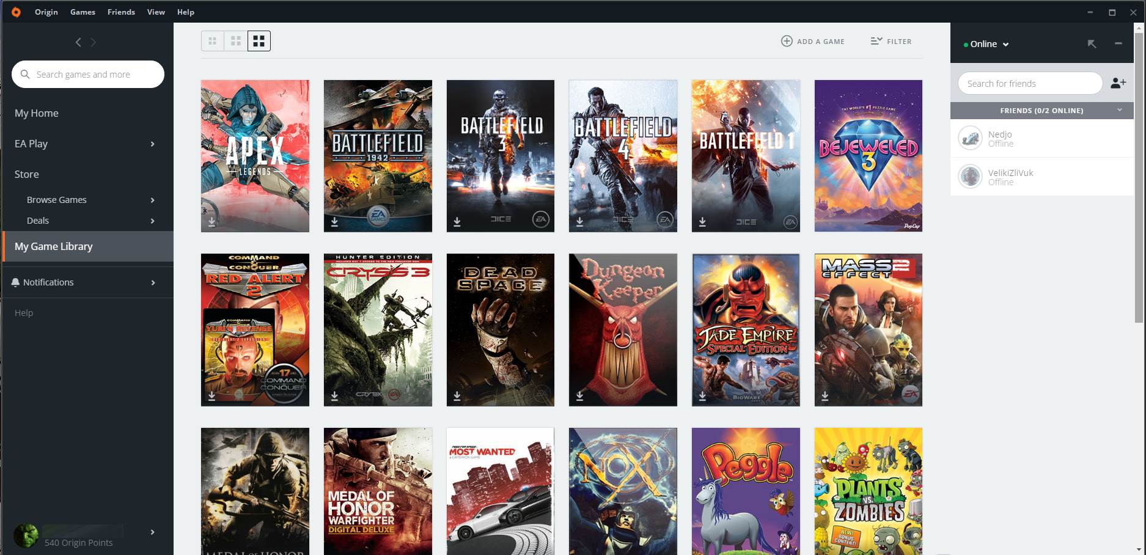Click the Add a Game plus icon
Screen dimensions: 1146x555
[x=787, y=41]
